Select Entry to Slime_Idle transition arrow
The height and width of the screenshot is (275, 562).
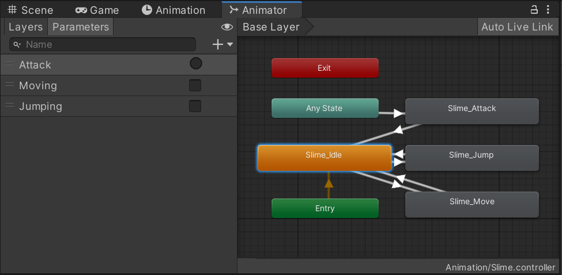click(329, 185)
